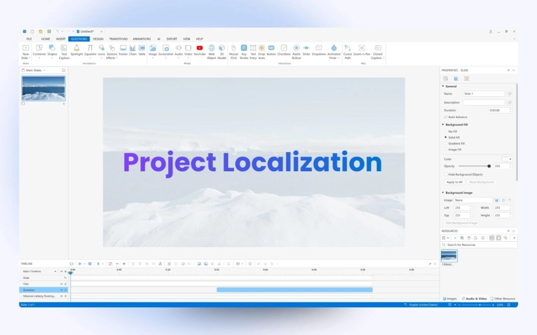Switch to Audio & Video resources tab
This screenshot has height=335, width=537.
(x=474, y=298)
